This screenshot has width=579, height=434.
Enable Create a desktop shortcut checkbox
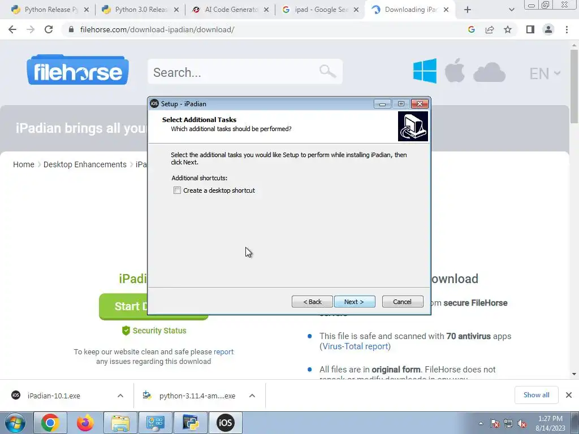click(177, 190)
